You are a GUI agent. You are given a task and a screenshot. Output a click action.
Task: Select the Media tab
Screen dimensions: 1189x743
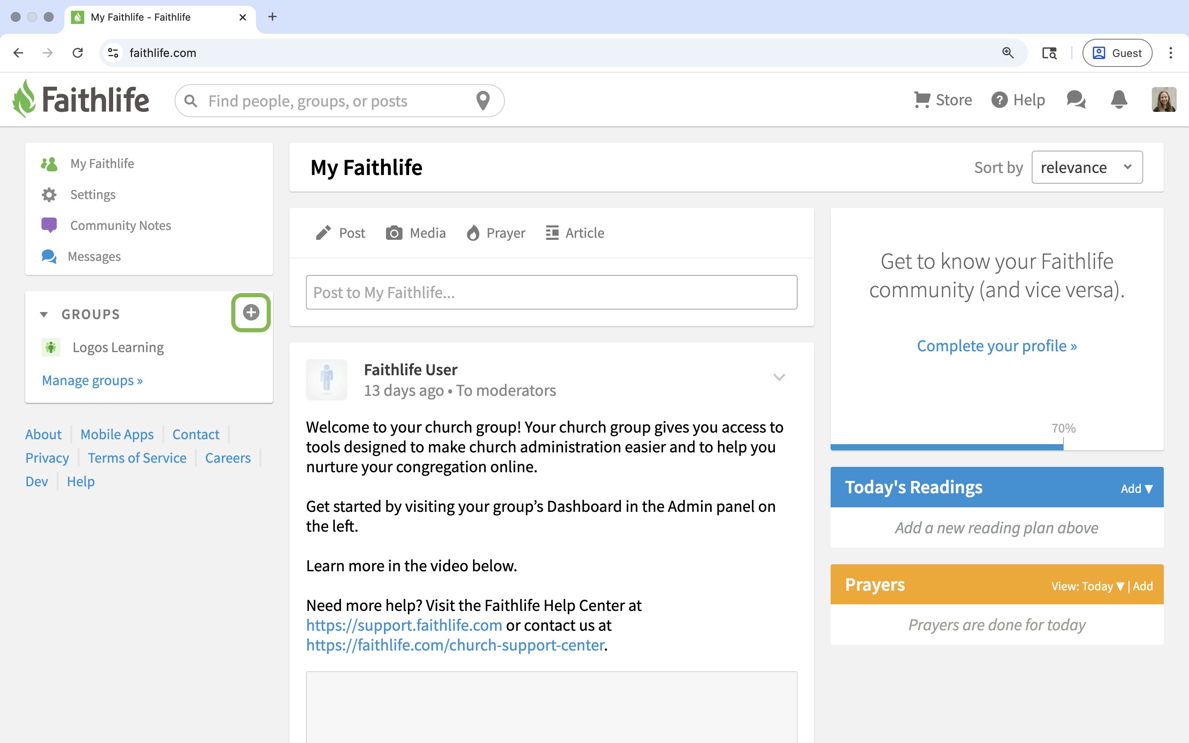pyautogui.click(x=416, y=233)
